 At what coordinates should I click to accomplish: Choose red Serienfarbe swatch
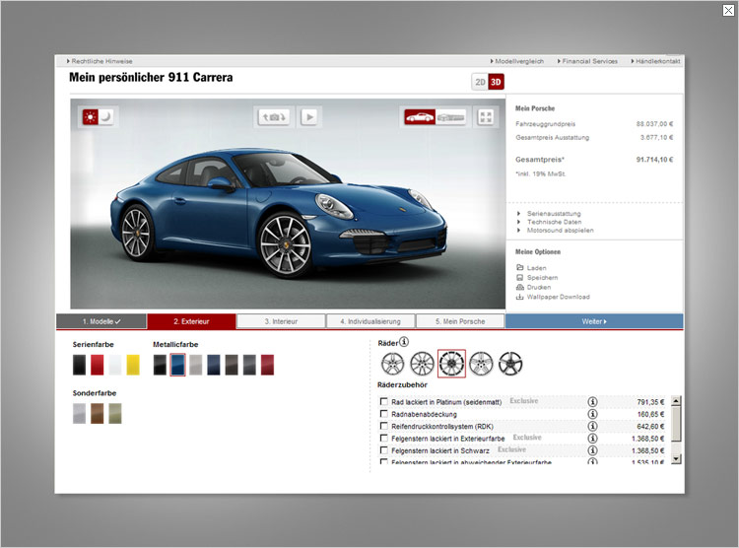coord(98,365)
